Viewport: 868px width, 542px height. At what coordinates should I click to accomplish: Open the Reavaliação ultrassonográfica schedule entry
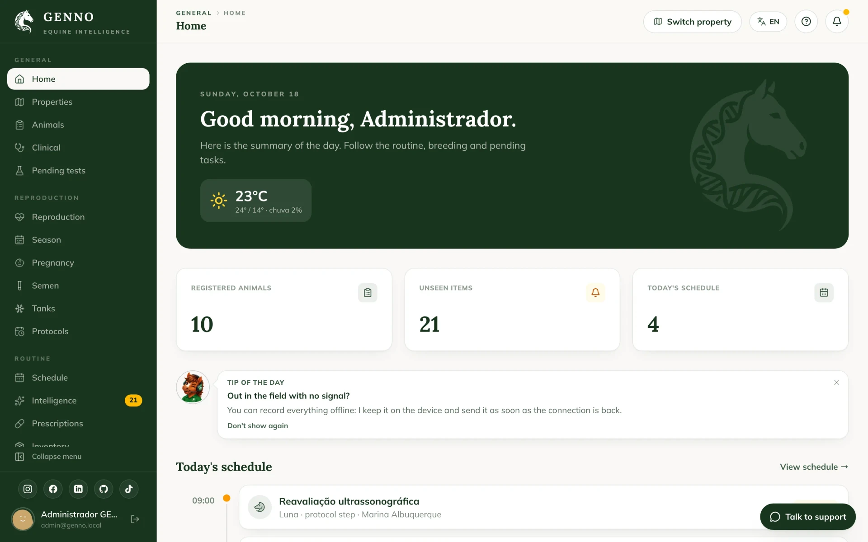(x=543, y=507)
